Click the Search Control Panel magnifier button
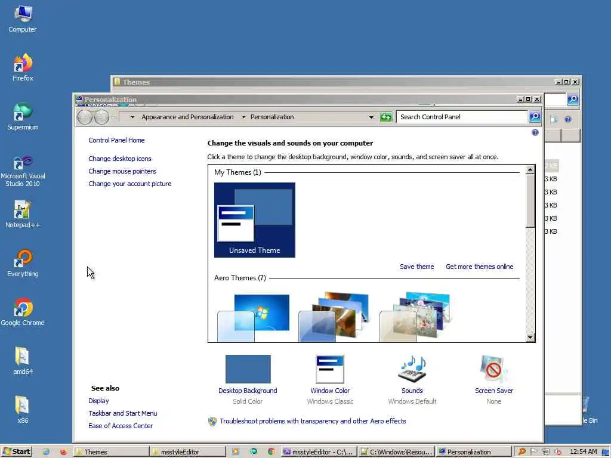Viewport: 611px width, 458px height. 535,116
